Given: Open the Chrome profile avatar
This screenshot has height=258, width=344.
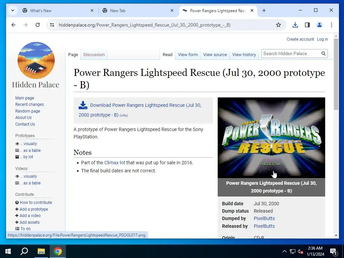Looking at the screenshot, I should 319,25.
